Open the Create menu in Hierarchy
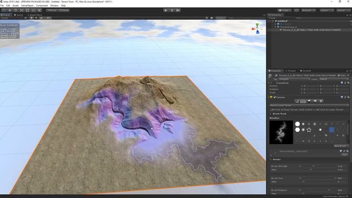 coord(273,18)
